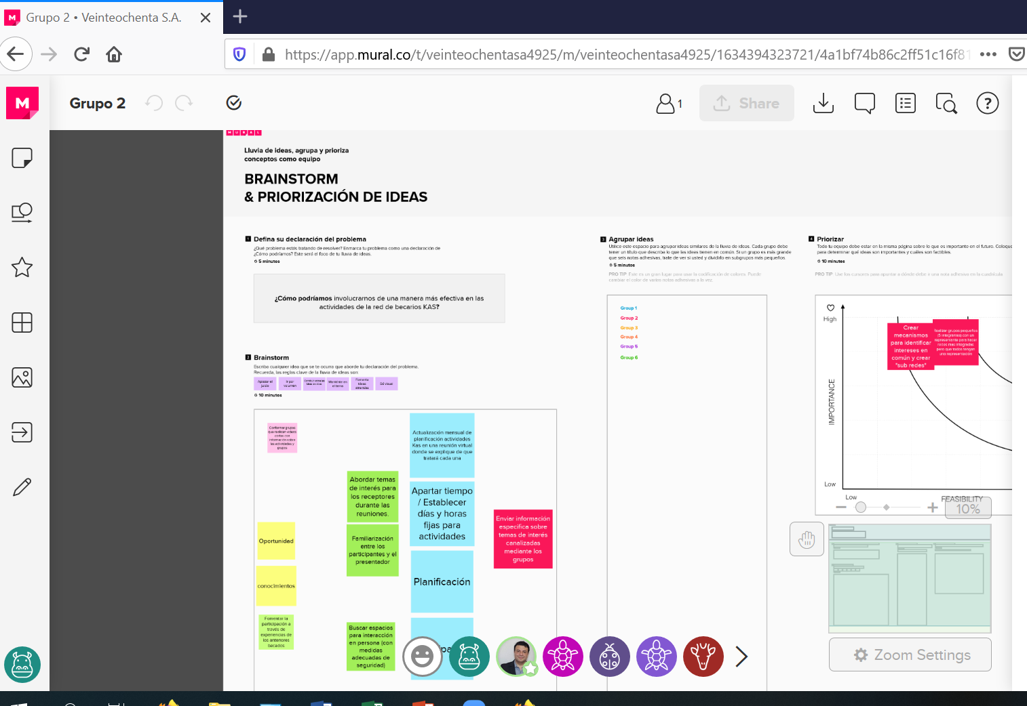Click the tracking protection shield icon
Image resolution: width=1027 pixels, height=706 pixels.
coord(239,54)
